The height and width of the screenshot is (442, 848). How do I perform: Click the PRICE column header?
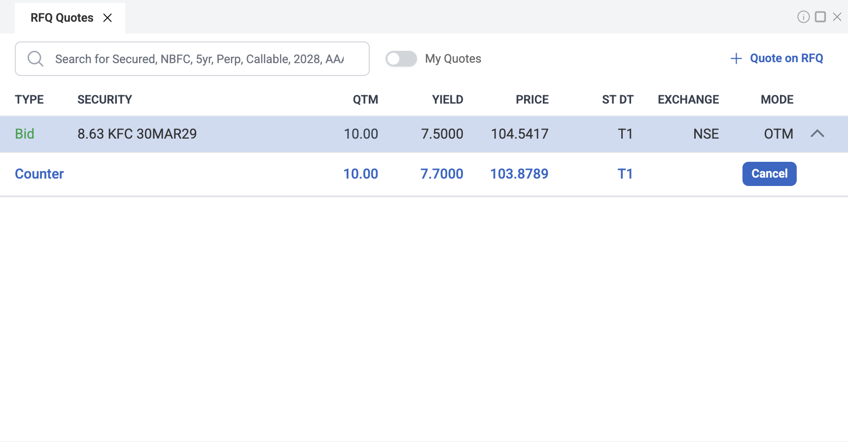[x=532, y=100]
